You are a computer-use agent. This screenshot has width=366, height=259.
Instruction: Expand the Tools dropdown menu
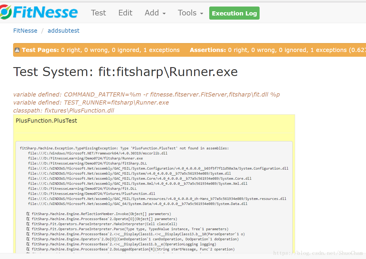(190, 13)
